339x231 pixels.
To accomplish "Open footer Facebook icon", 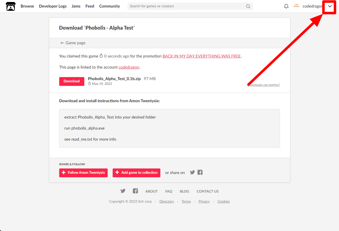I will click(135, 191).
